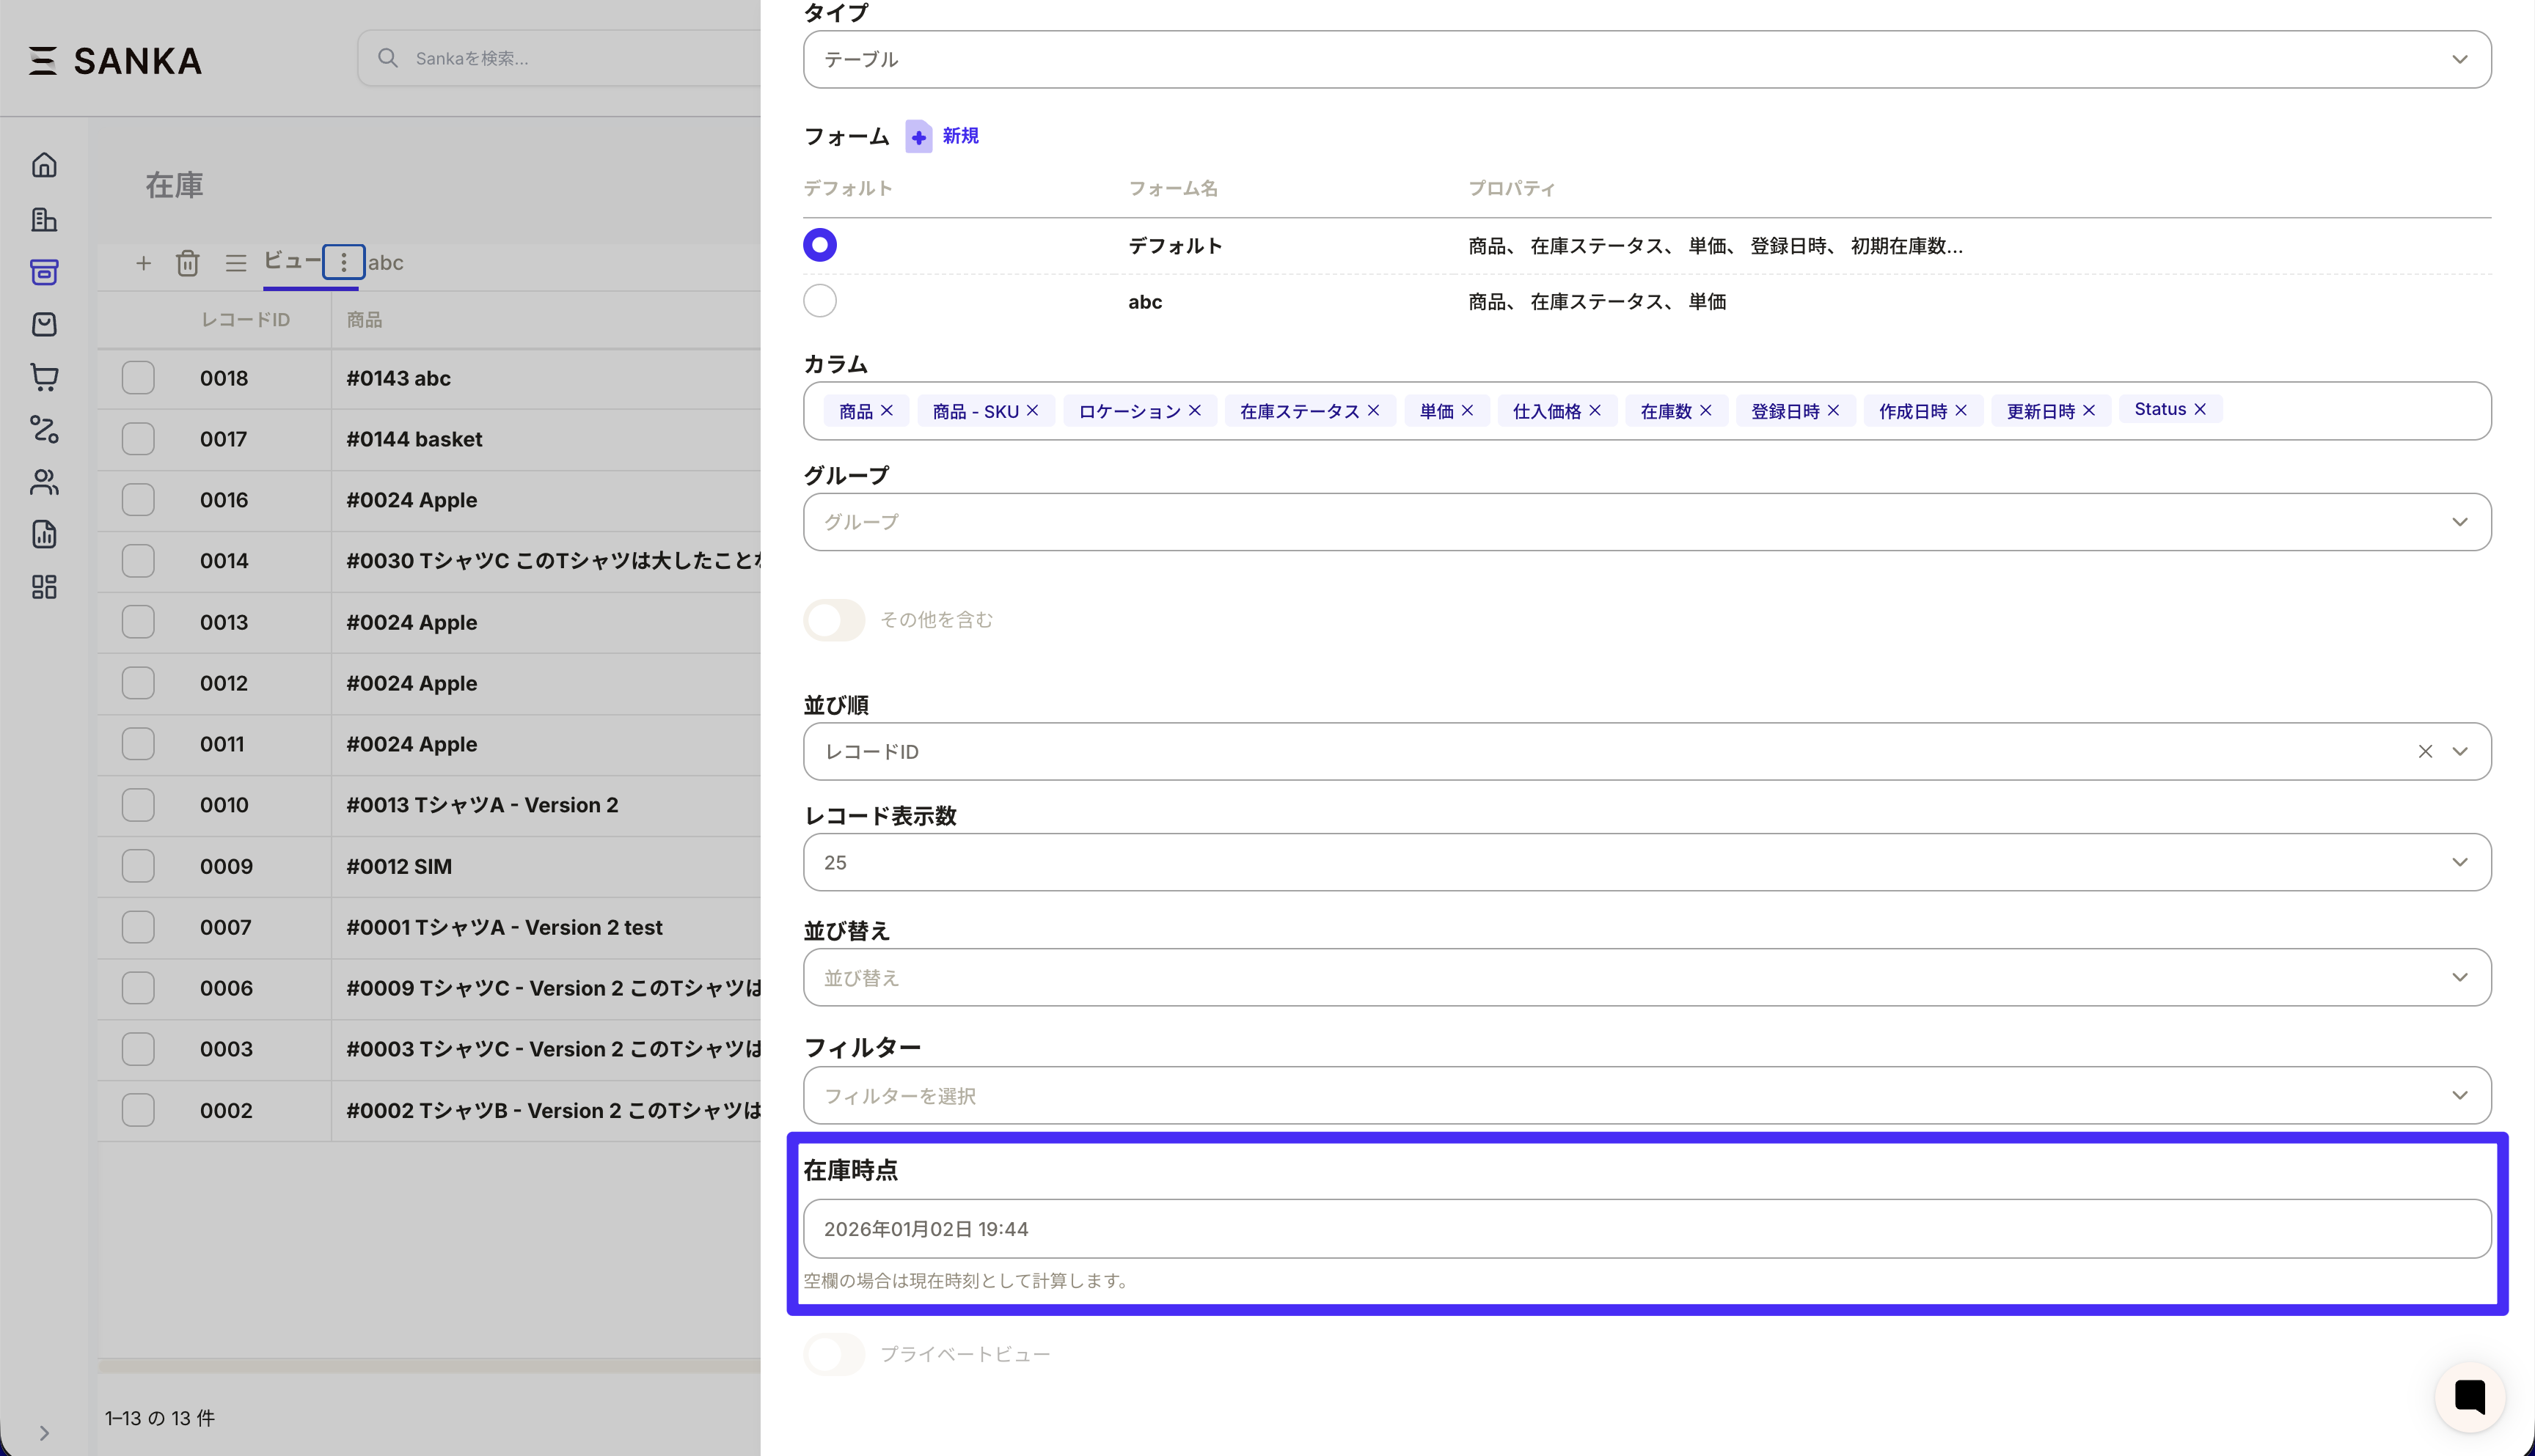Open the kebab menu on the ビュー tab
2535x1456 pixels.
(344, 263)
